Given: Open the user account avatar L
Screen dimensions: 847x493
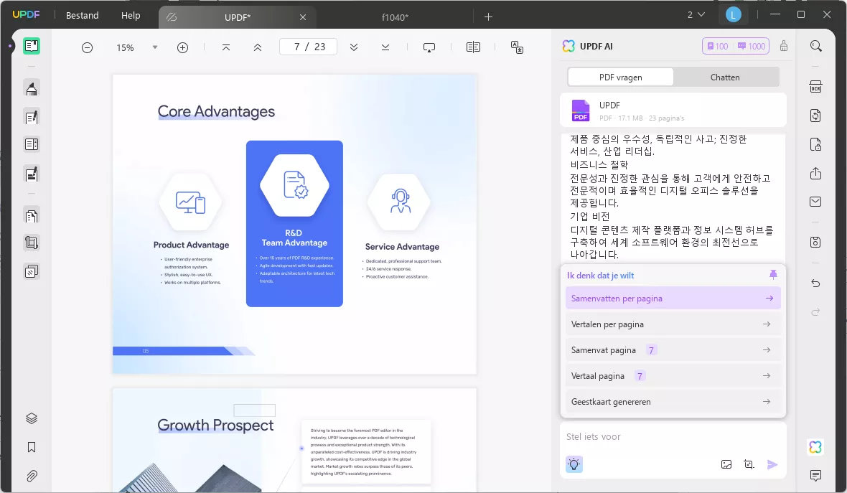Looking at the screenshot, I should pyautogui.click(x=733, y=15).
